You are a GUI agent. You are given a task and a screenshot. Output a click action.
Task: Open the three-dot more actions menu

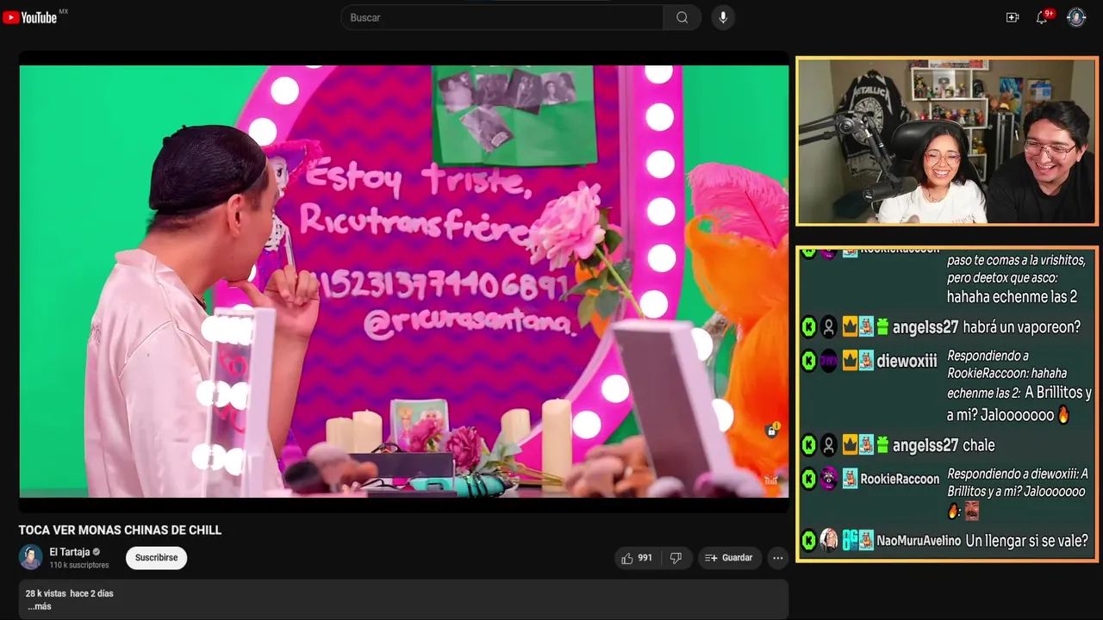click(x=778, y=558)
